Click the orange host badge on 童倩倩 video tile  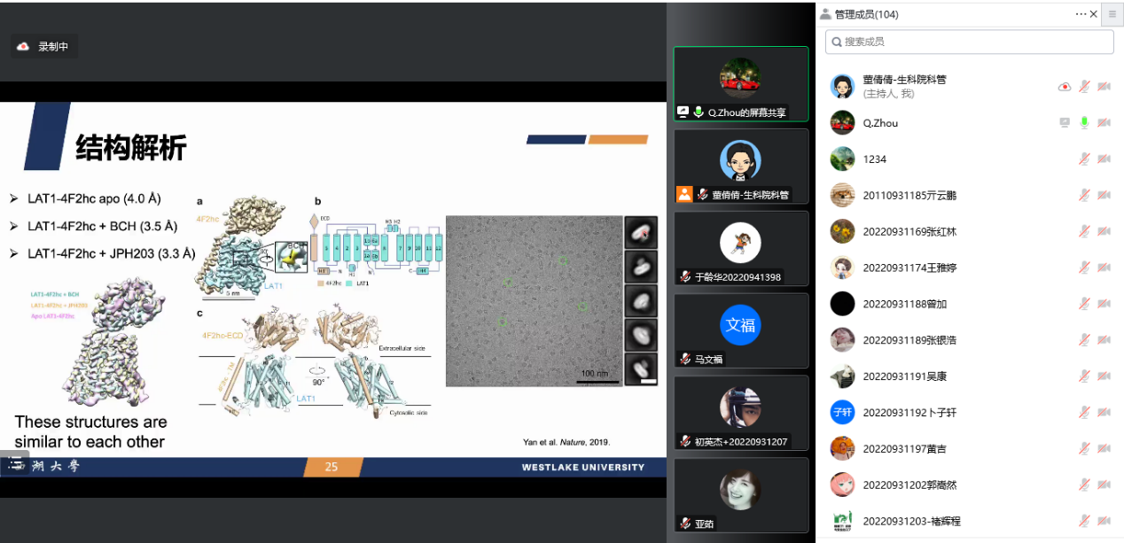pos(683,194)
